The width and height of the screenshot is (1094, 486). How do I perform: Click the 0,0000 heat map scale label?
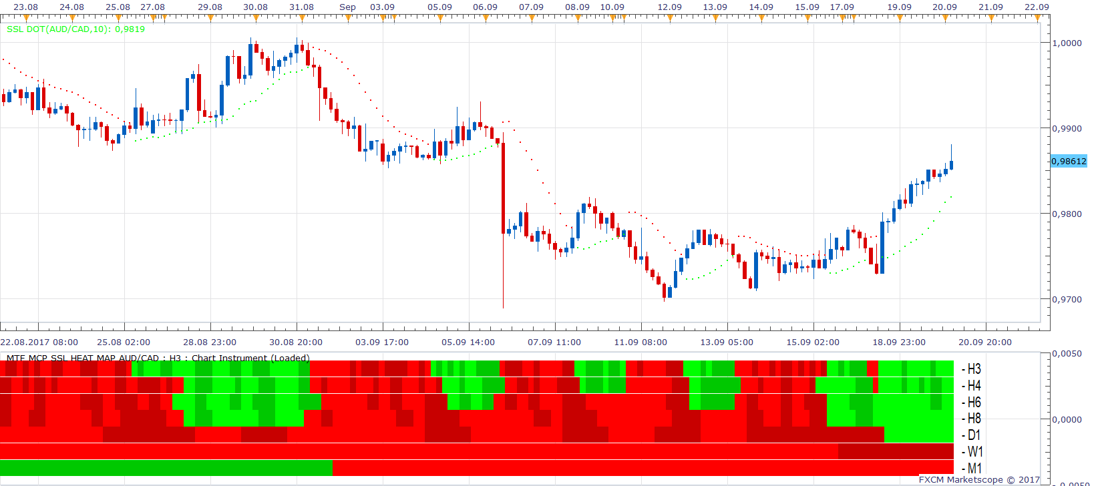(1067, 419)
